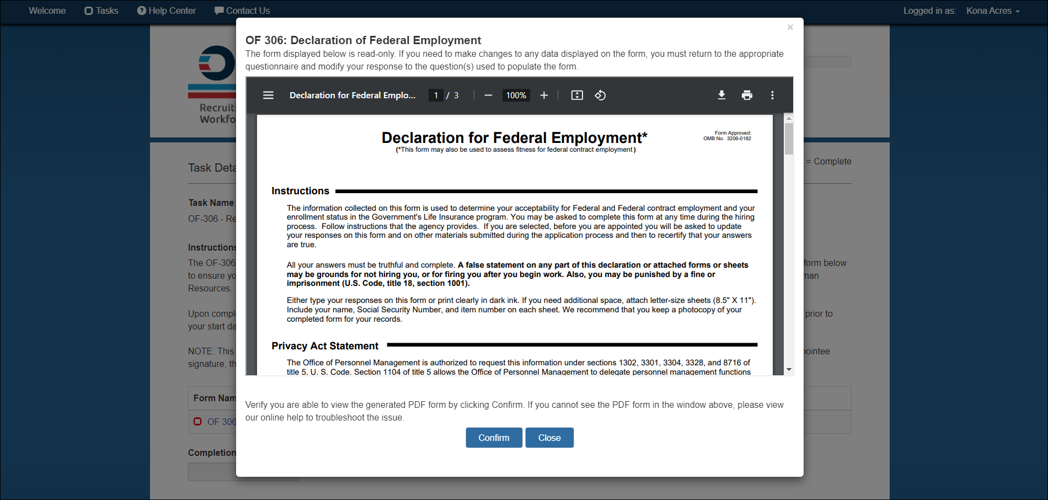Rotate the PDF counterclockwise
1048x500 pixels.
click(600, 95)
